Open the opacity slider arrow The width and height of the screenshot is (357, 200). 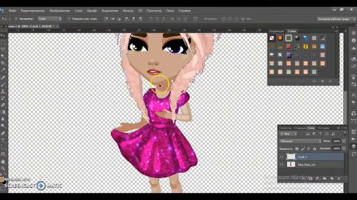tap(344, 141)
